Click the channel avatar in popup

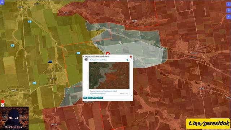(x=86, y=60)
